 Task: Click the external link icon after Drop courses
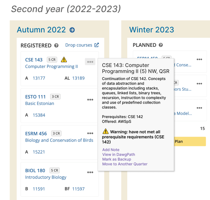[x=97, y=45]
